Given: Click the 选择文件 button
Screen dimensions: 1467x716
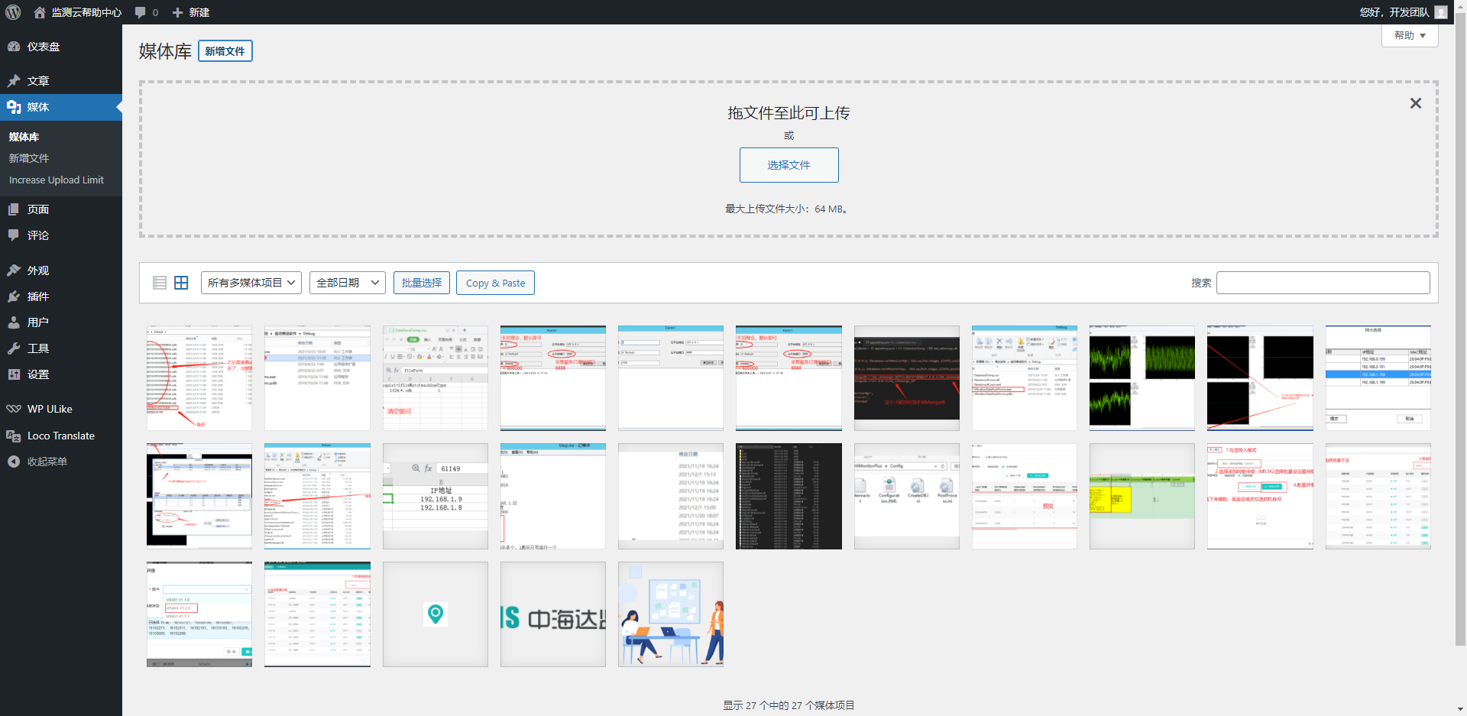Looking at the screenshot, I should click(789, 165).
